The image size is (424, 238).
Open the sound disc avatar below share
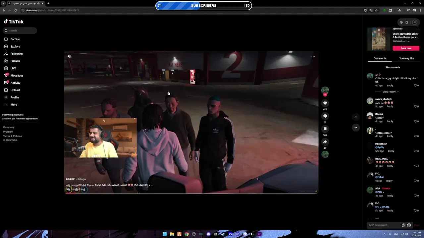pyautogui.click(x=325, y=154)
